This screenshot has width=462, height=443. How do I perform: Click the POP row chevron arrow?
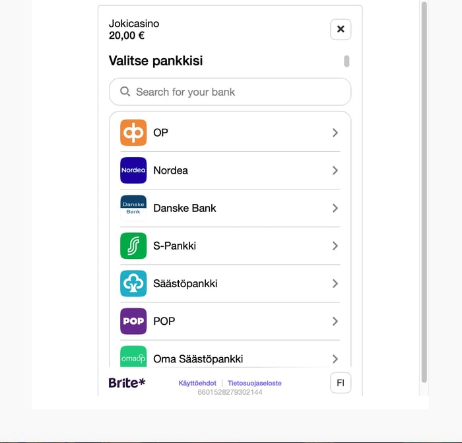click(335, 322)
